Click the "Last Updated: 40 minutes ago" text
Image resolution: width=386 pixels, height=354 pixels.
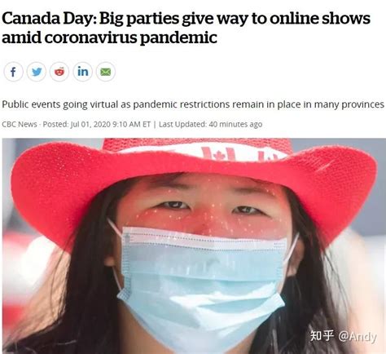(x=211, y=124)
